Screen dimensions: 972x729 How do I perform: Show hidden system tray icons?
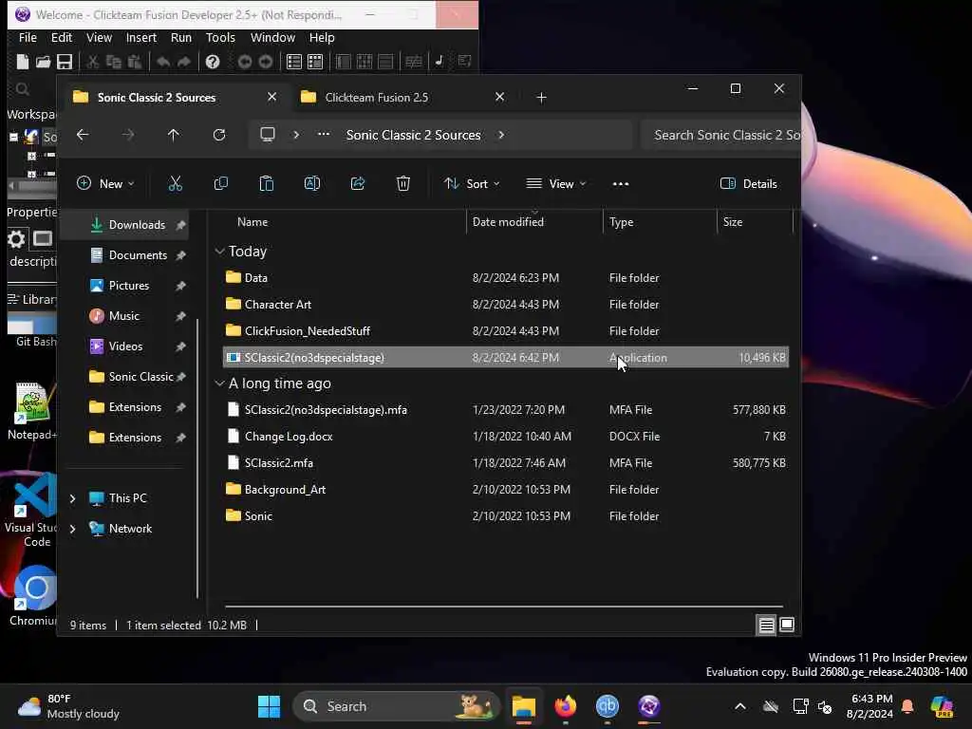[740, 706]
